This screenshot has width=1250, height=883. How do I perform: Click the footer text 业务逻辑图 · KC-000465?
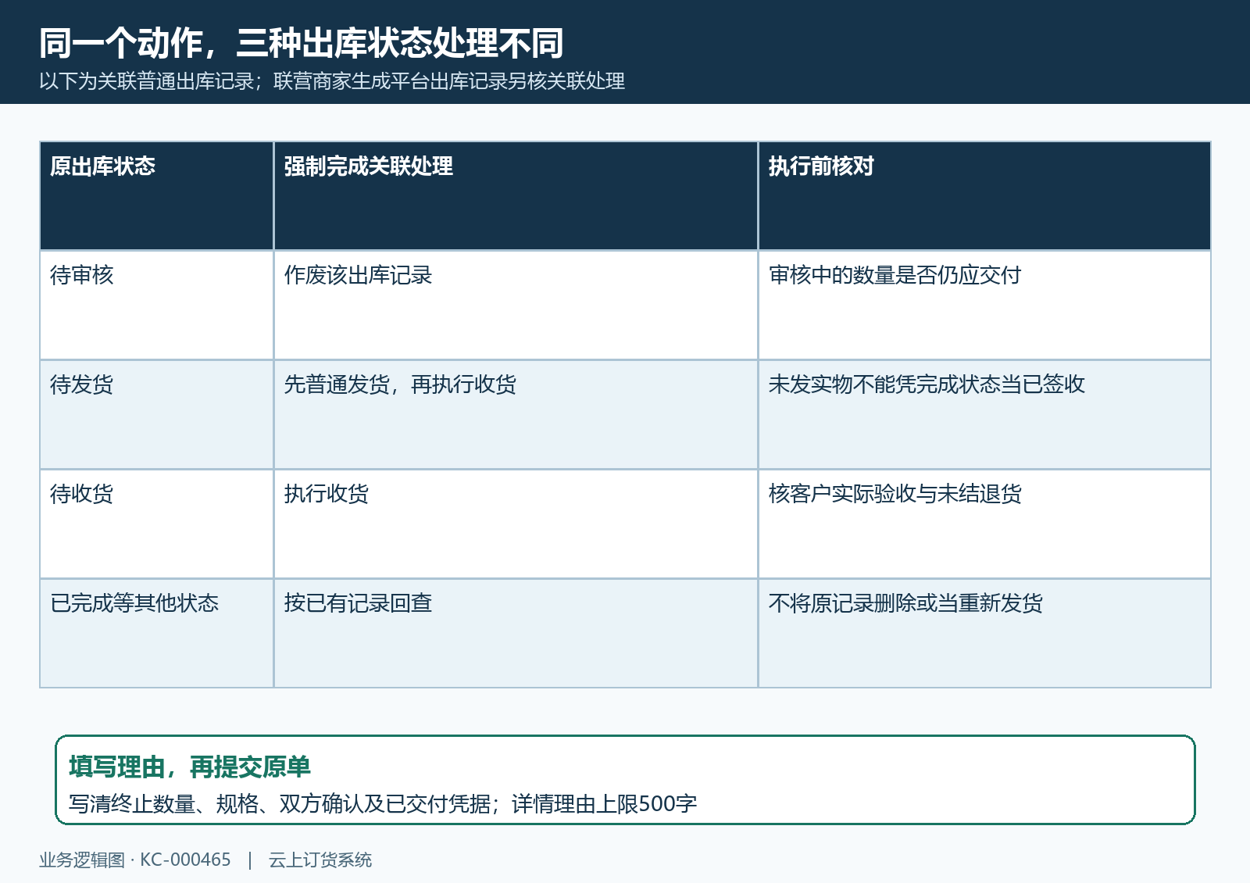pos(135,860)
